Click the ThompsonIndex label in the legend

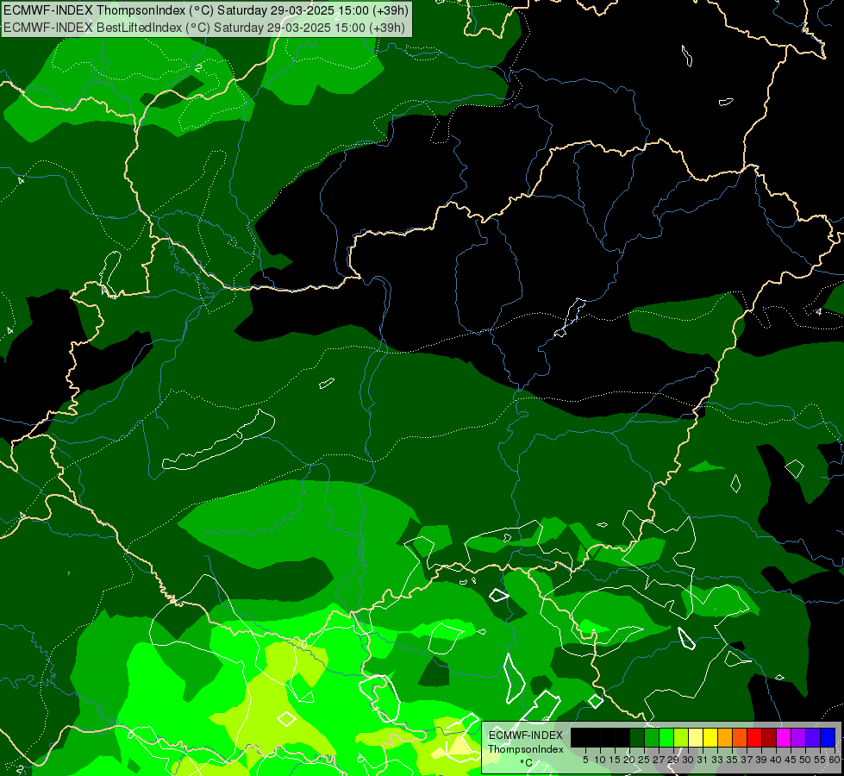click(525, 749)
